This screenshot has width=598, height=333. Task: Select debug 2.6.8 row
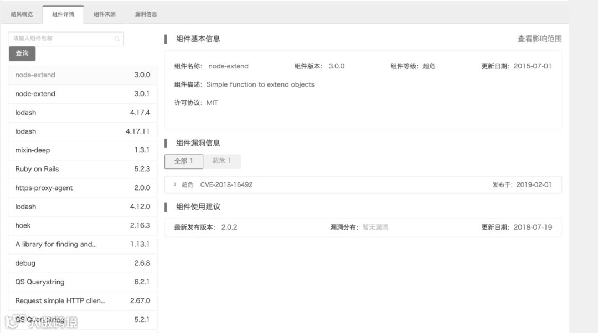coord(83,263)
